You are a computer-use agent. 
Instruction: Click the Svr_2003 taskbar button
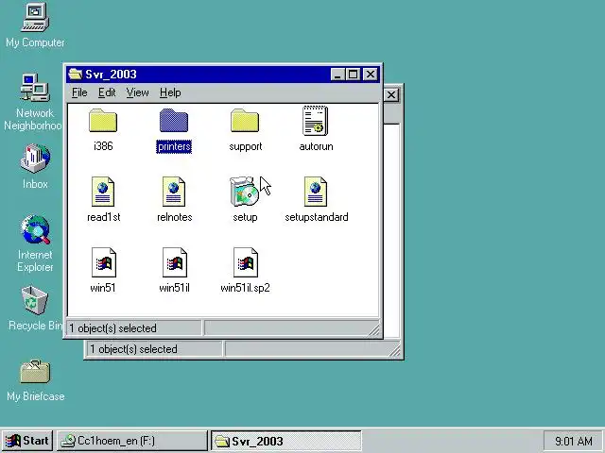(285, 441)
